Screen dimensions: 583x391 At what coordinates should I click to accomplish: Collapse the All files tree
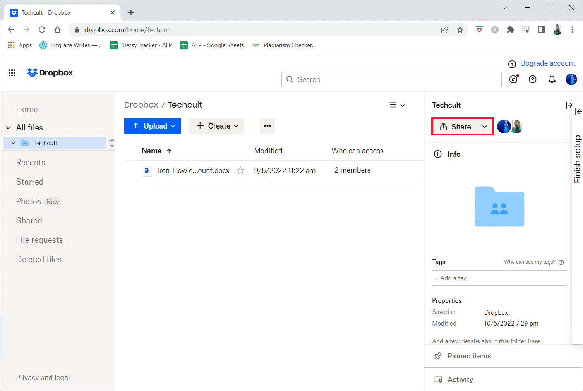(x=8, y=128)
